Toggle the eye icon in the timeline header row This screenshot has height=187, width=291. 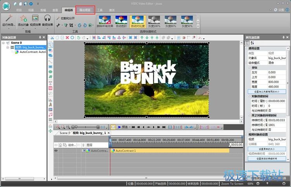(x=56, y=145)
